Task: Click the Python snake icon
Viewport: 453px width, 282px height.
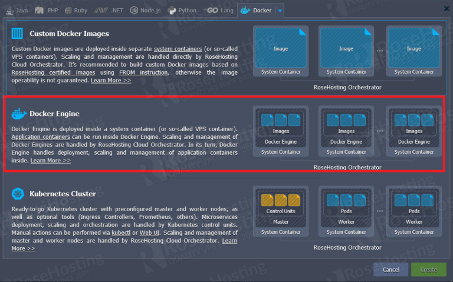Action: (172, 11)
